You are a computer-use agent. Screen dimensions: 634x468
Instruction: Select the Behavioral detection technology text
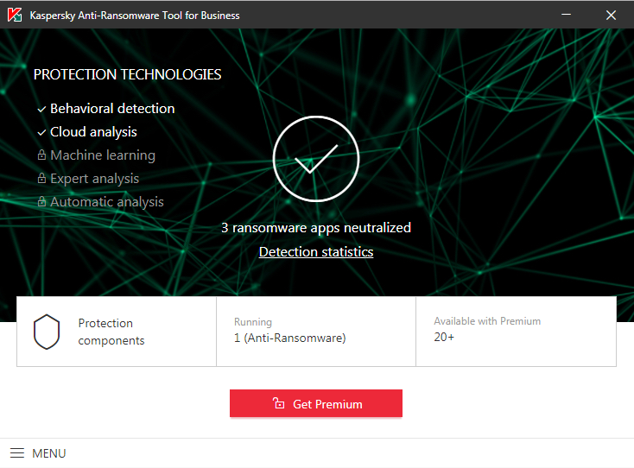(112, 109)
